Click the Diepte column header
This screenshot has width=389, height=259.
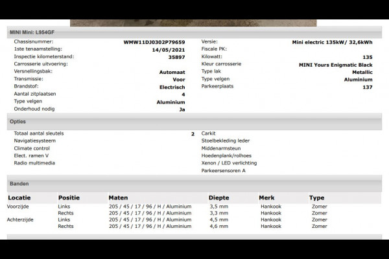point(218,198)
